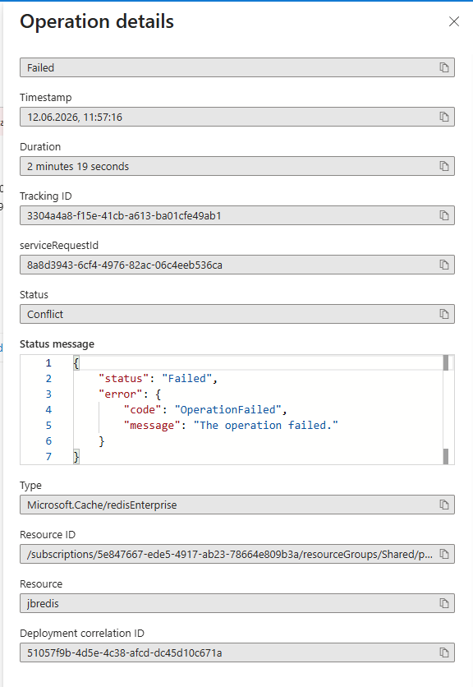
Task: Copy the Deployment correlation ID
Action: 444,652
